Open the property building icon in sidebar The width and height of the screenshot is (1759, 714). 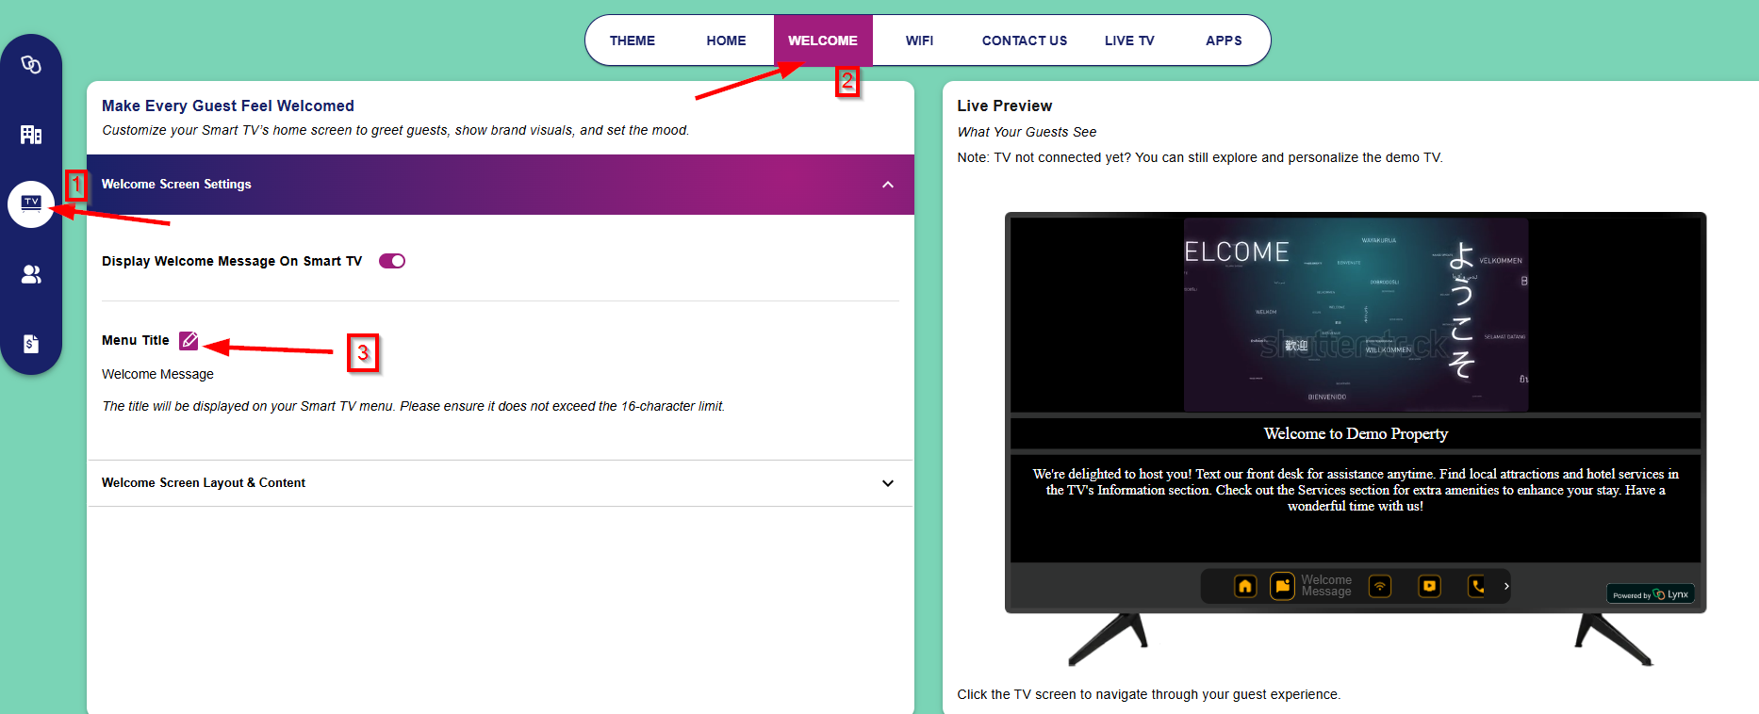(x=31, y=135)
